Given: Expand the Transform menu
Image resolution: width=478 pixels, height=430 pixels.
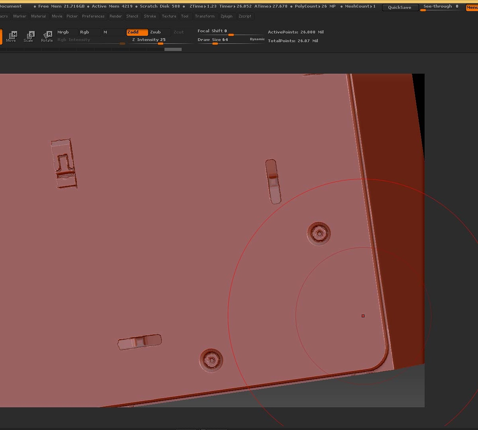Looking at the screenshot, I should 205,16.
